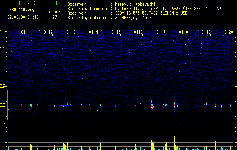Click antenna value A504HB(yagi 4el)

(x=133, y=18)
